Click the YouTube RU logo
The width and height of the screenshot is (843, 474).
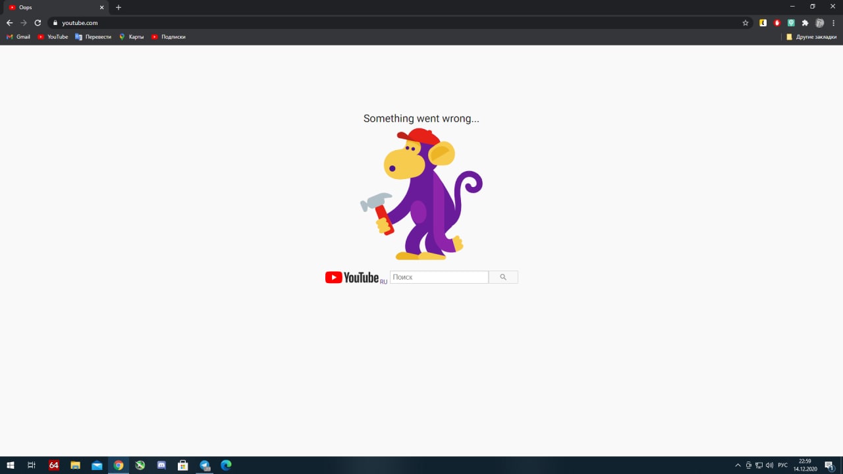(x=356, y=277)
